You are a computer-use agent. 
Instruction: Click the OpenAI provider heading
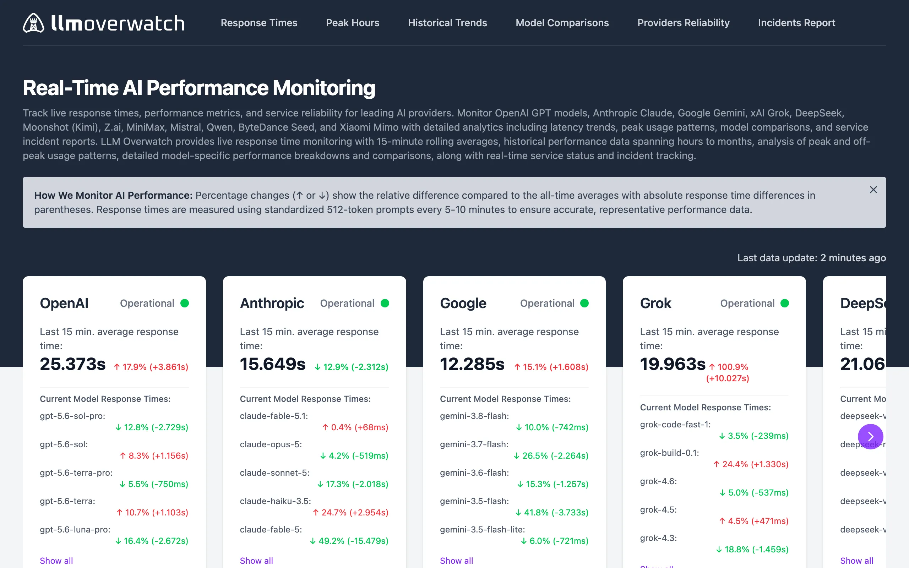coord(64,303)
